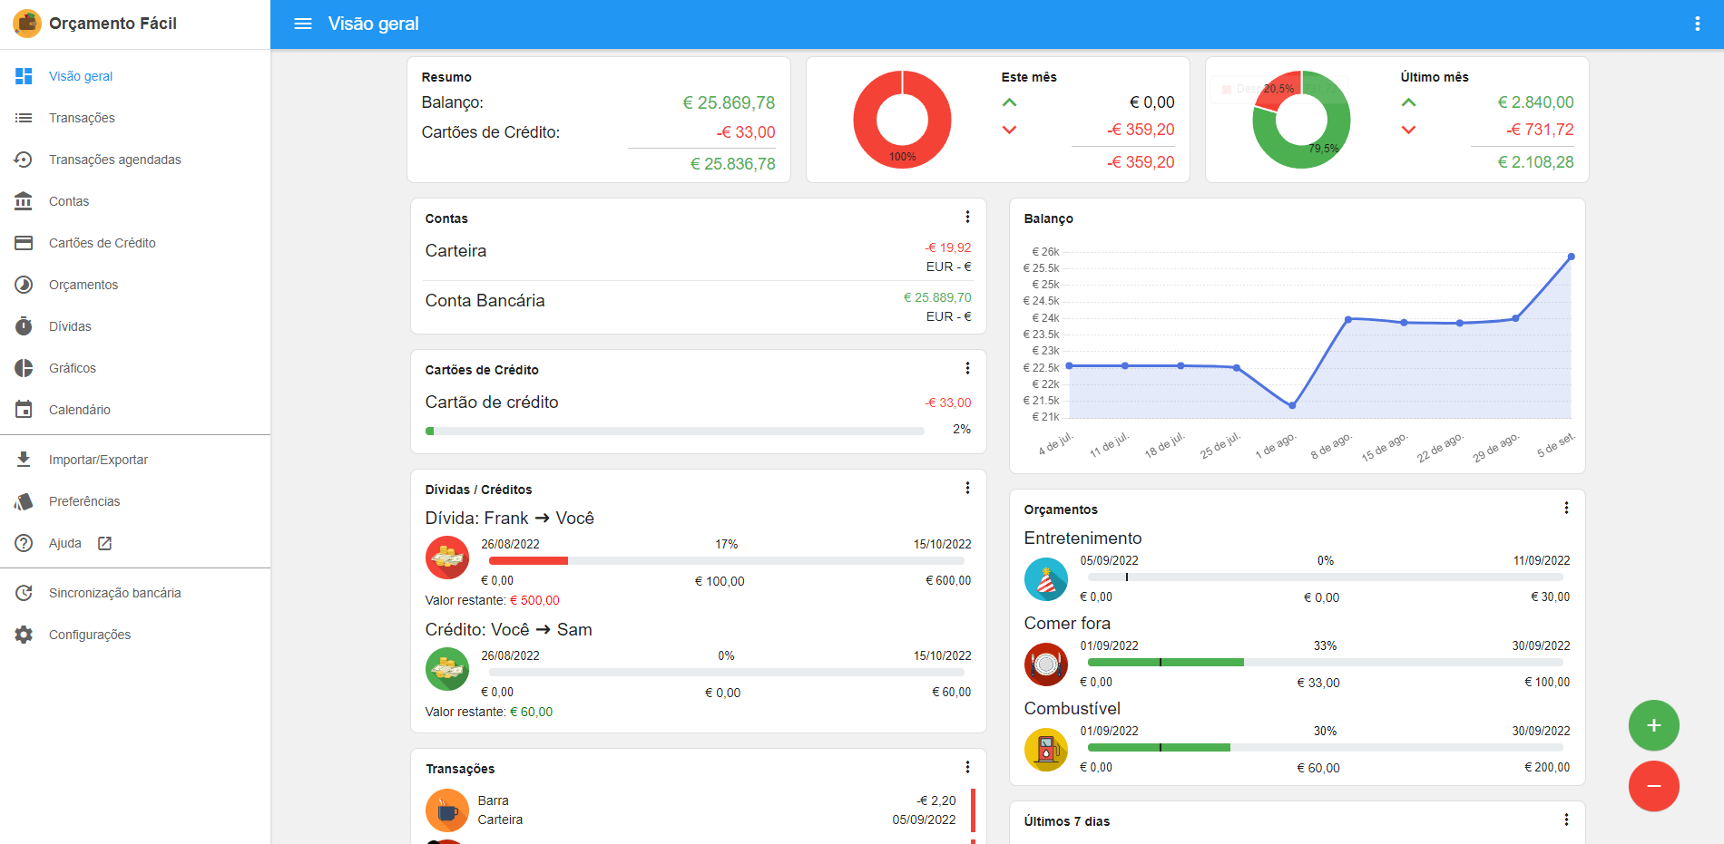Viewport: 1724px width, 844px height.
Task: Click the Barra transaction coffee icon
Action: [447, 810]
